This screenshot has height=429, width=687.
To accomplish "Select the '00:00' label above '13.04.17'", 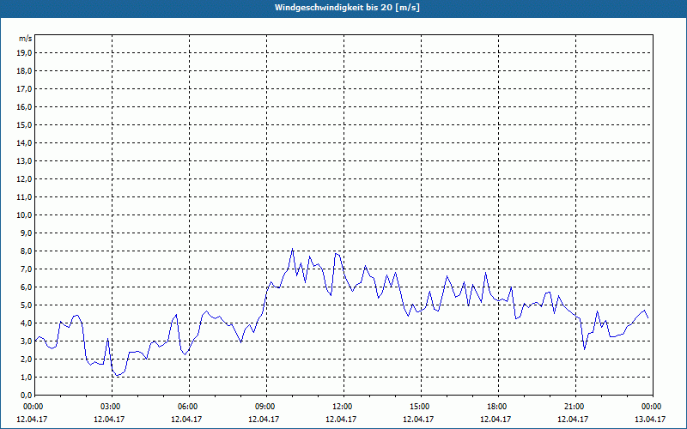I will (652, 407).
